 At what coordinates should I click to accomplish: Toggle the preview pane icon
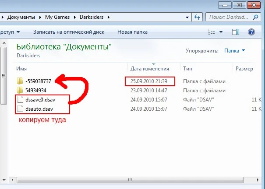235,32
